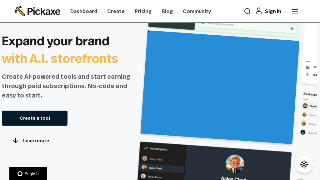This screenshot has width=320, height=180.
Task: Open search with the magnifying glass icon
Action: coord(247,11)
